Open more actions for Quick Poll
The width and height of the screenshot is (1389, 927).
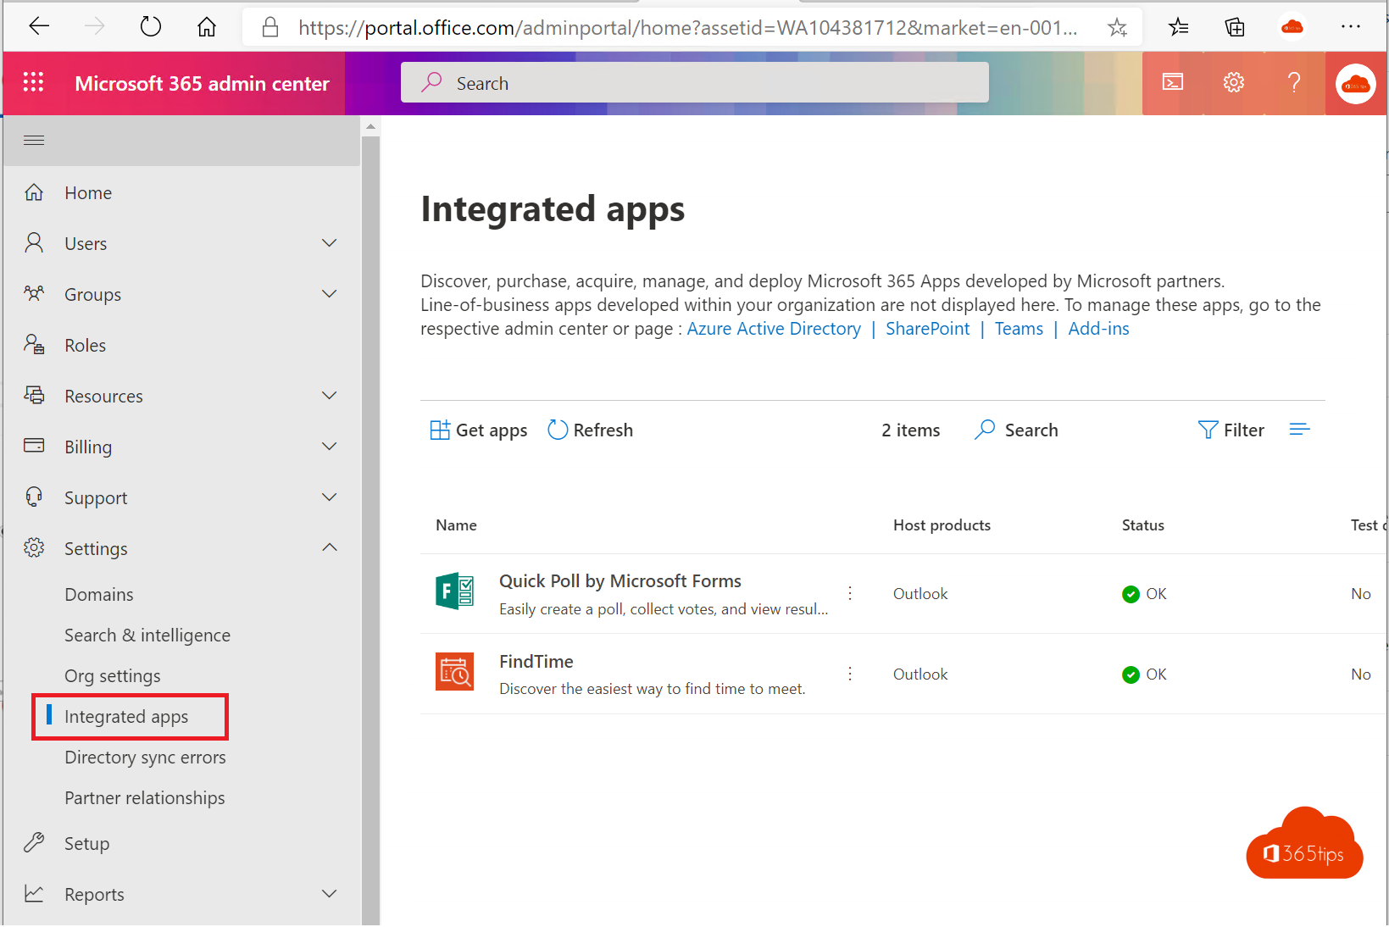coord(850,593)
